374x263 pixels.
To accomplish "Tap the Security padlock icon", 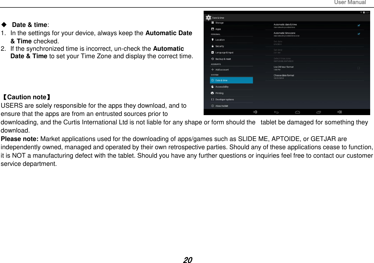I will pos(213,46).
